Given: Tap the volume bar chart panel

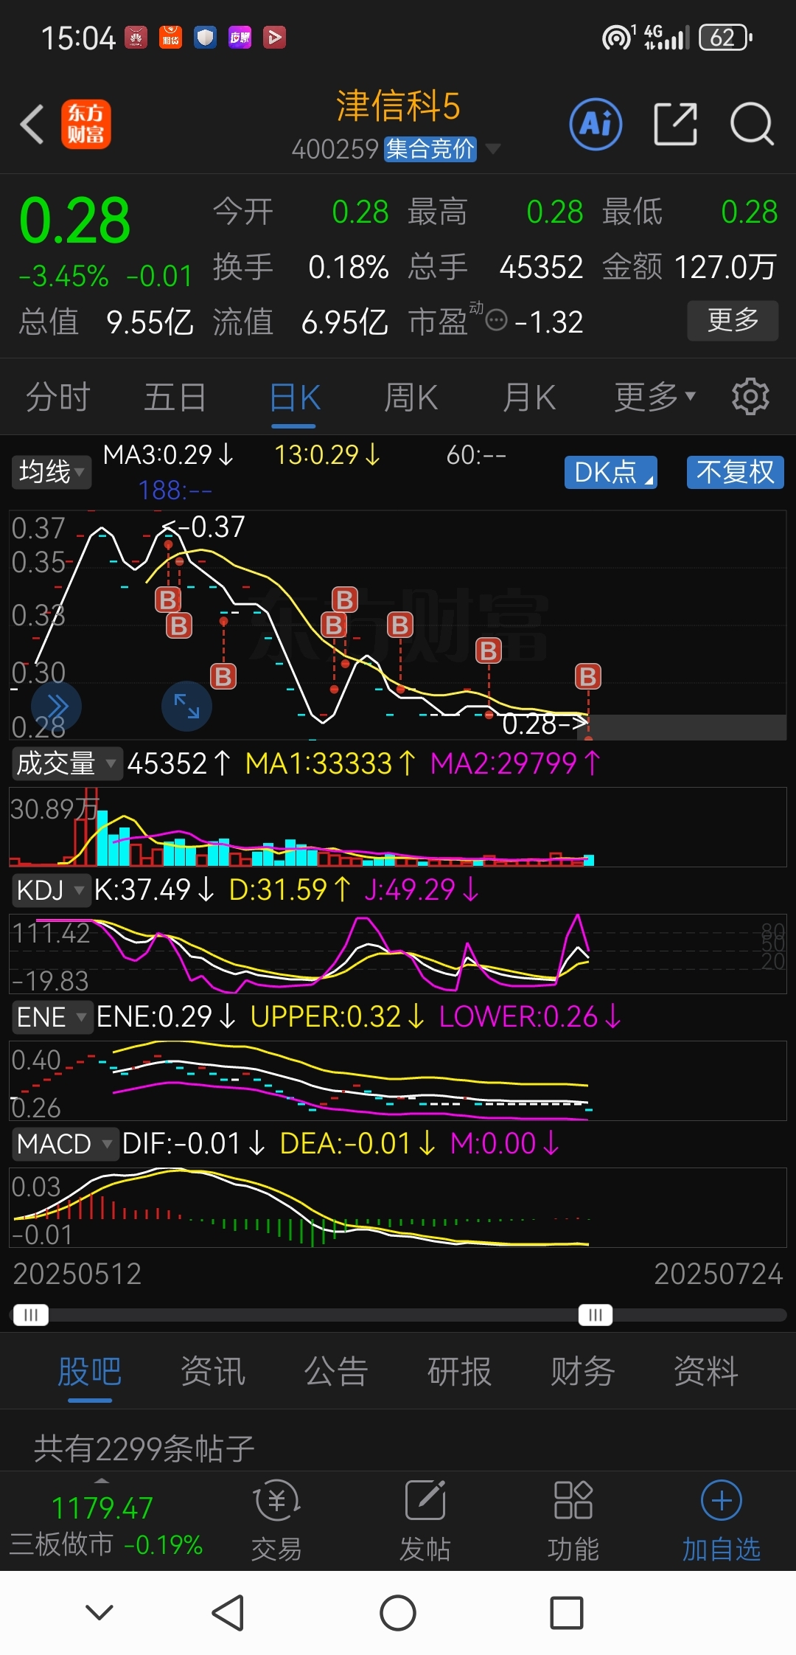Looking at the screenshot, I should pyautogui.click(x=398, y=827).
